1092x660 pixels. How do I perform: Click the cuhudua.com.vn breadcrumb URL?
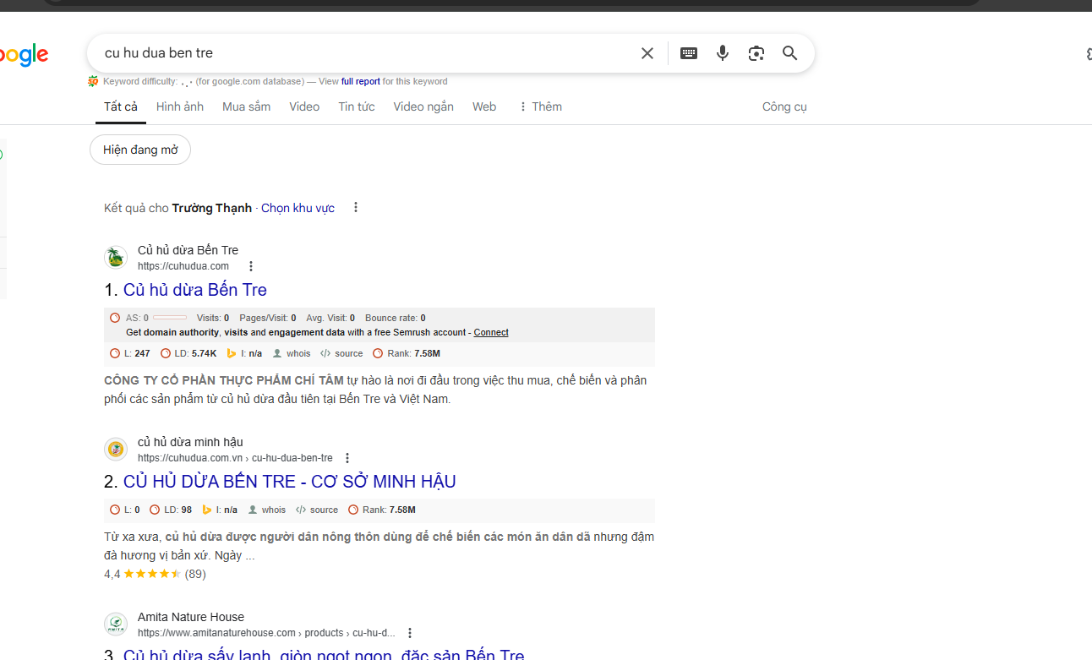(x=235, y=458)
